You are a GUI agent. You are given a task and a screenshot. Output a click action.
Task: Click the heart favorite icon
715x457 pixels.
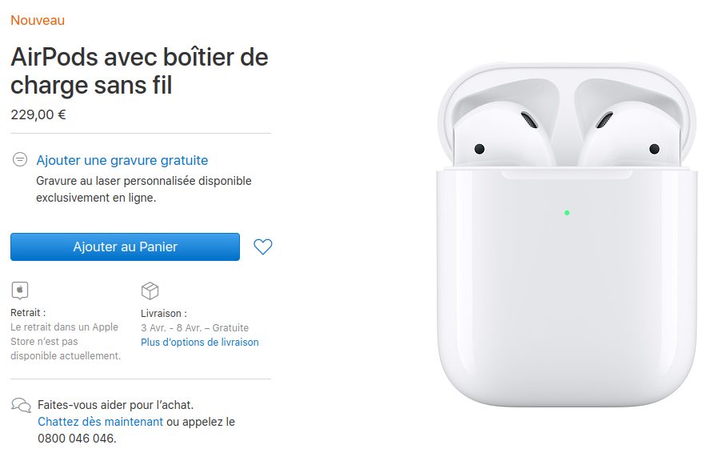262,247
